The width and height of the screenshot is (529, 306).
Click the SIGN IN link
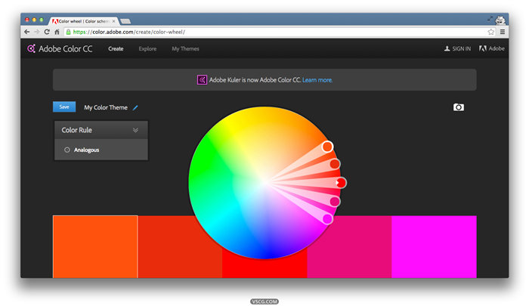click(x=457, y=48)
